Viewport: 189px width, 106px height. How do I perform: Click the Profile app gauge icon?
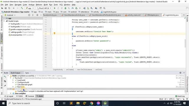click(73, 8)
